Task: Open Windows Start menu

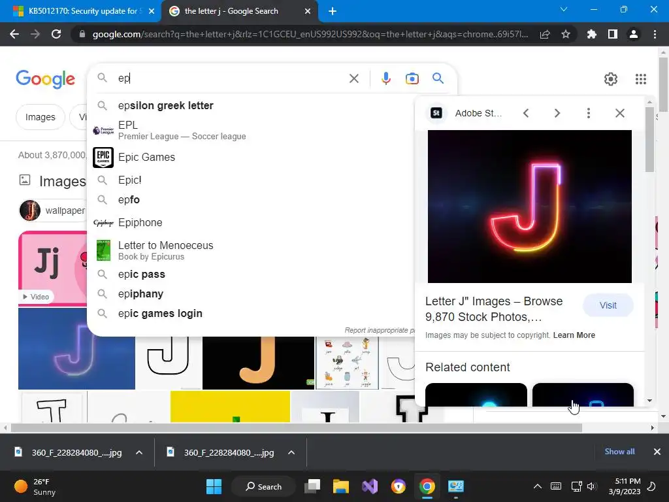Action: [214, 486]
